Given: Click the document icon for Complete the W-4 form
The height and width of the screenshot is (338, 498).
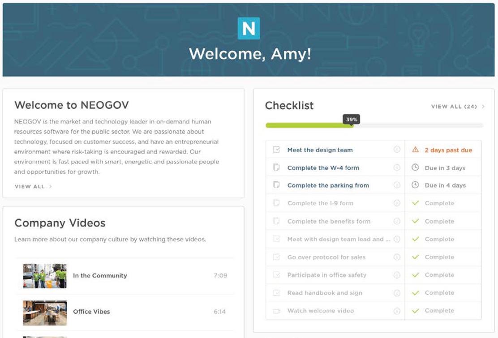Looking at the screenshot, I should tap(276, 167).
